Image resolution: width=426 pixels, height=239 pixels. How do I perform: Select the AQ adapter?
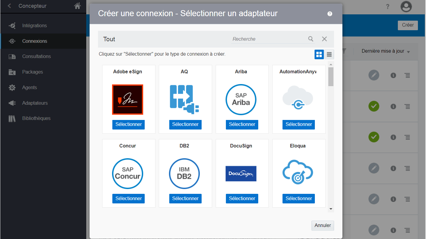(185, 124)
